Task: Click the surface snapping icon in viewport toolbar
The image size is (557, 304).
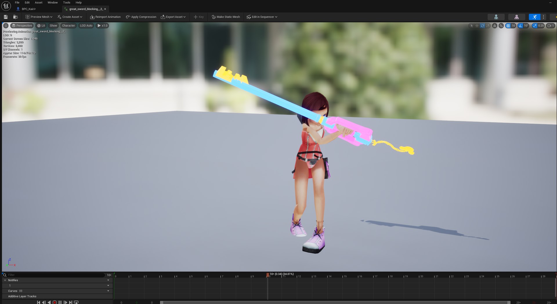Action: pyautogui.click(x=501, y=26)
